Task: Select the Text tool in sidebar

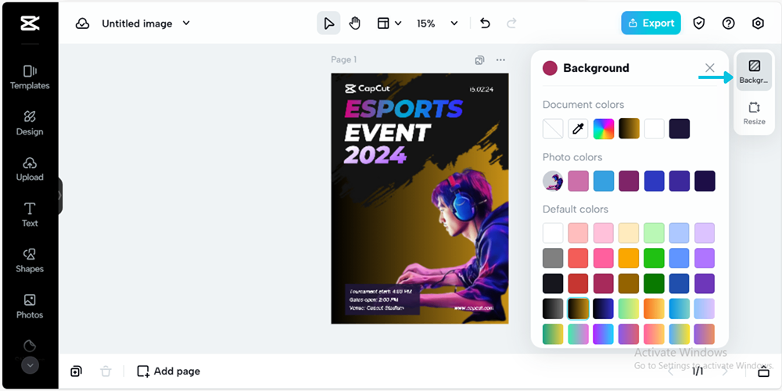Action: coord(30,215)
